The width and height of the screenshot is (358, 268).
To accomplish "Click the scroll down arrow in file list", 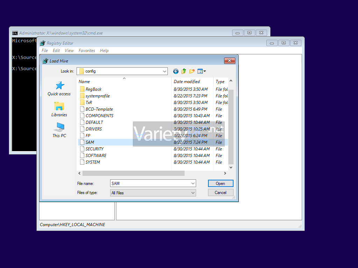I will click(231, 167).
